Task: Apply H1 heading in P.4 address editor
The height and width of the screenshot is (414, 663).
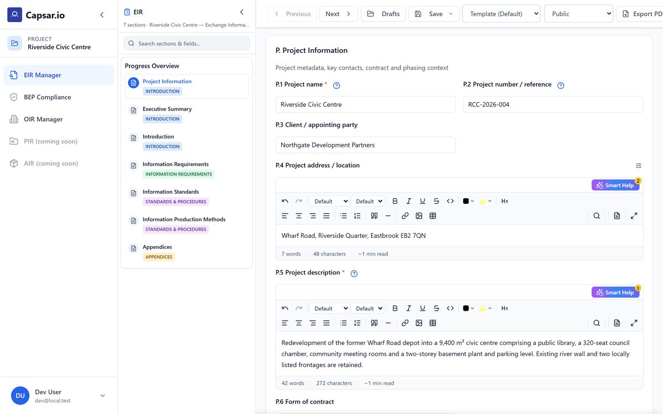Action: click(x=504, y=201)
